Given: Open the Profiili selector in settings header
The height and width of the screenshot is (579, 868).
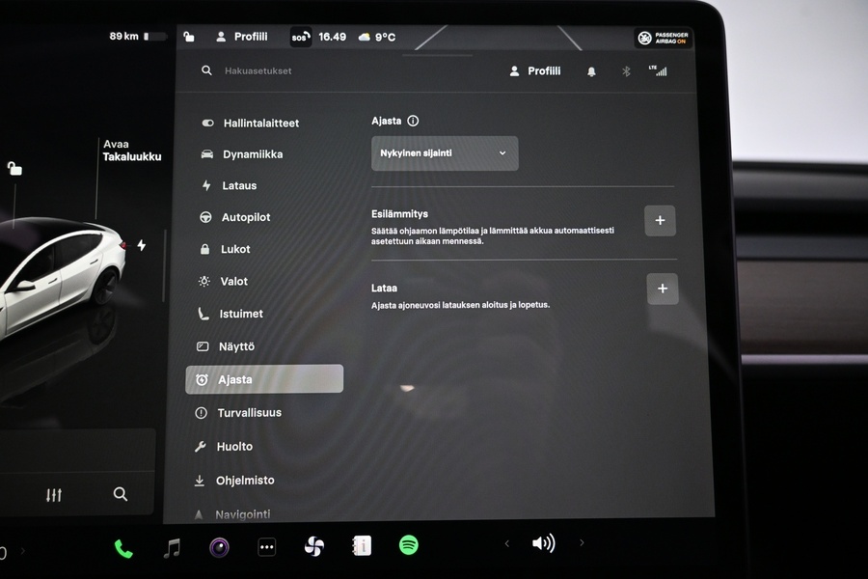Looking at the screenshot, I should pyautogui.click(x=535, y=71).
